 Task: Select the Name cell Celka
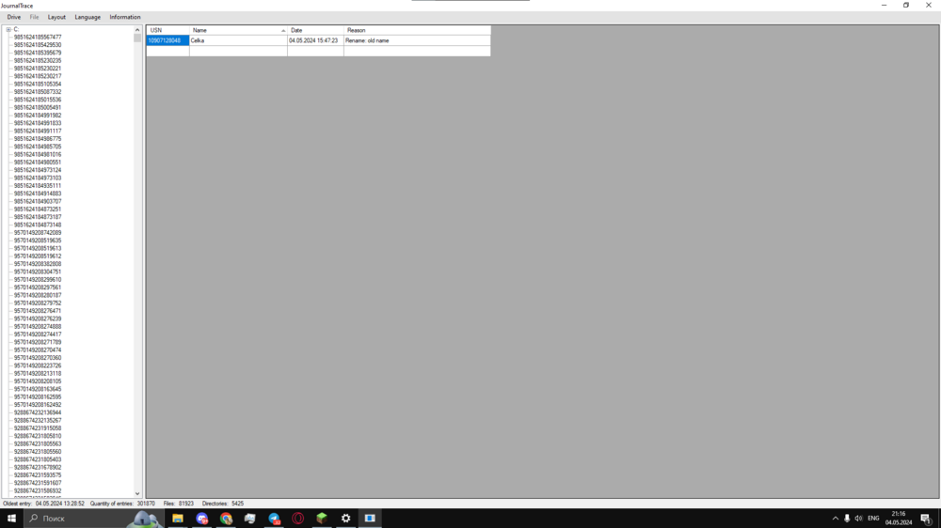click(238, 40)
